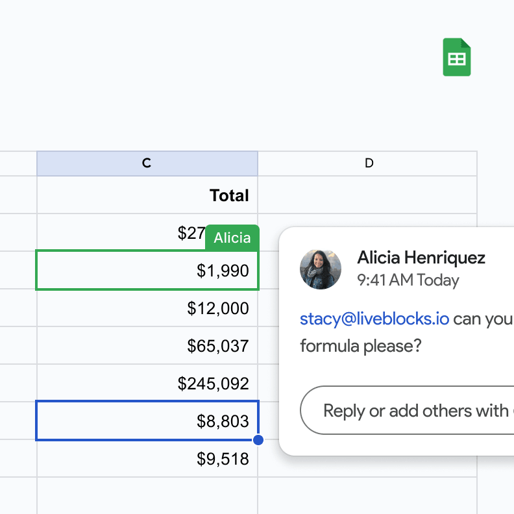Click the 9:41 AM Today timestamp

[x=408, y=280]
